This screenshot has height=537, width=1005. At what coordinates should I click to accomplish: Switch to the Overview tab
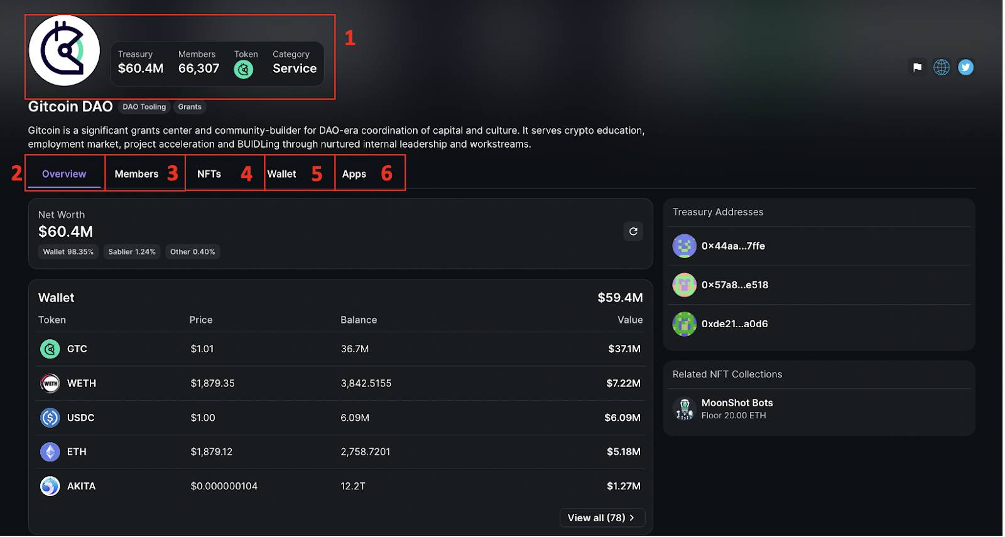point(64,174)
